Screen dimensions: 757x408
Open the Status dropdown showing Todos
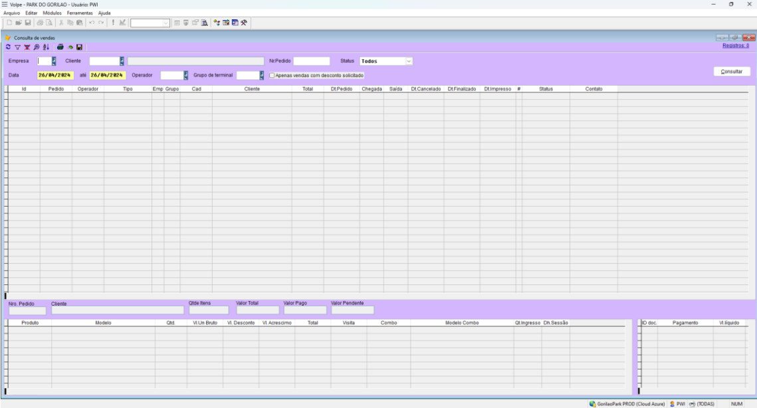pos(409,61)
